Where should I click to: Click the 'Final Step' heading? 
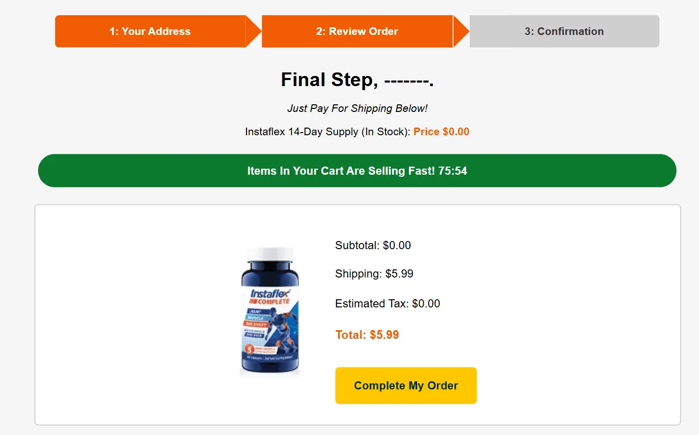point(357,80)
